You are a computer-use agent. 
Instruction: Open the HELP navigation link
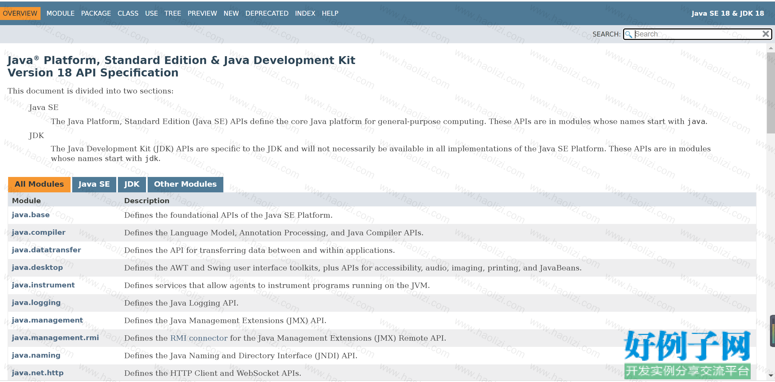[x=330, y=13]
